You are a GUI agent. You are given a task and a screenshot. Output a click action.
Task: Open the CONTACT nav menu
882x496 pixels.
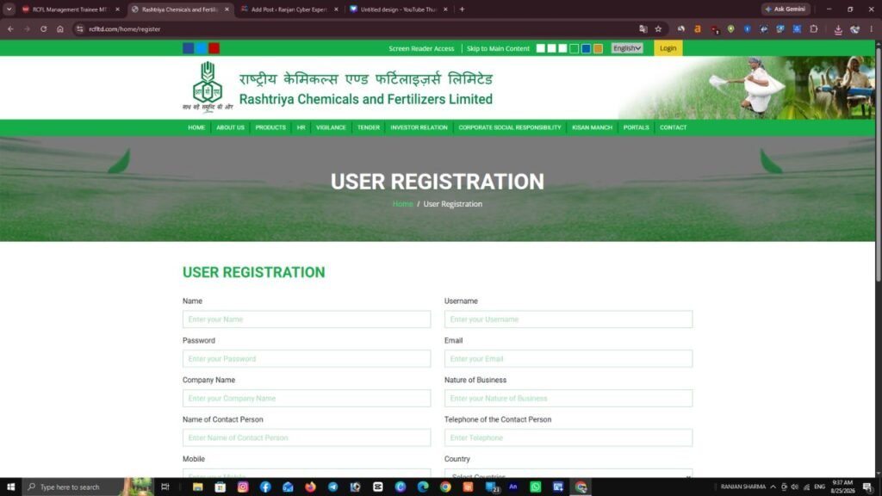pyautogui.click(x=673, y=127)
